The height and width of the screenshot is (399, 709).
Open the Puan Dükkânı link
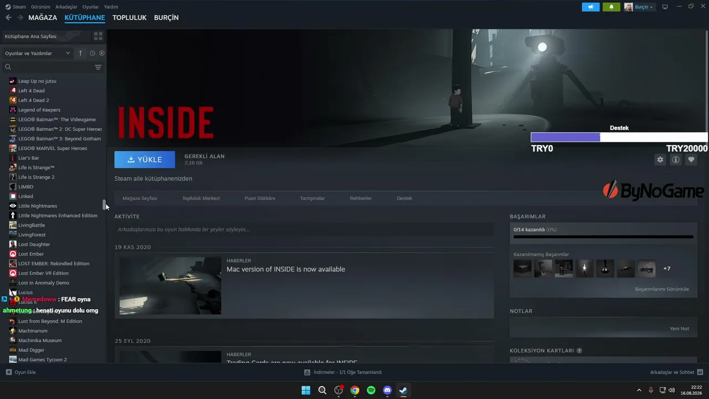(x=260, y=198)
